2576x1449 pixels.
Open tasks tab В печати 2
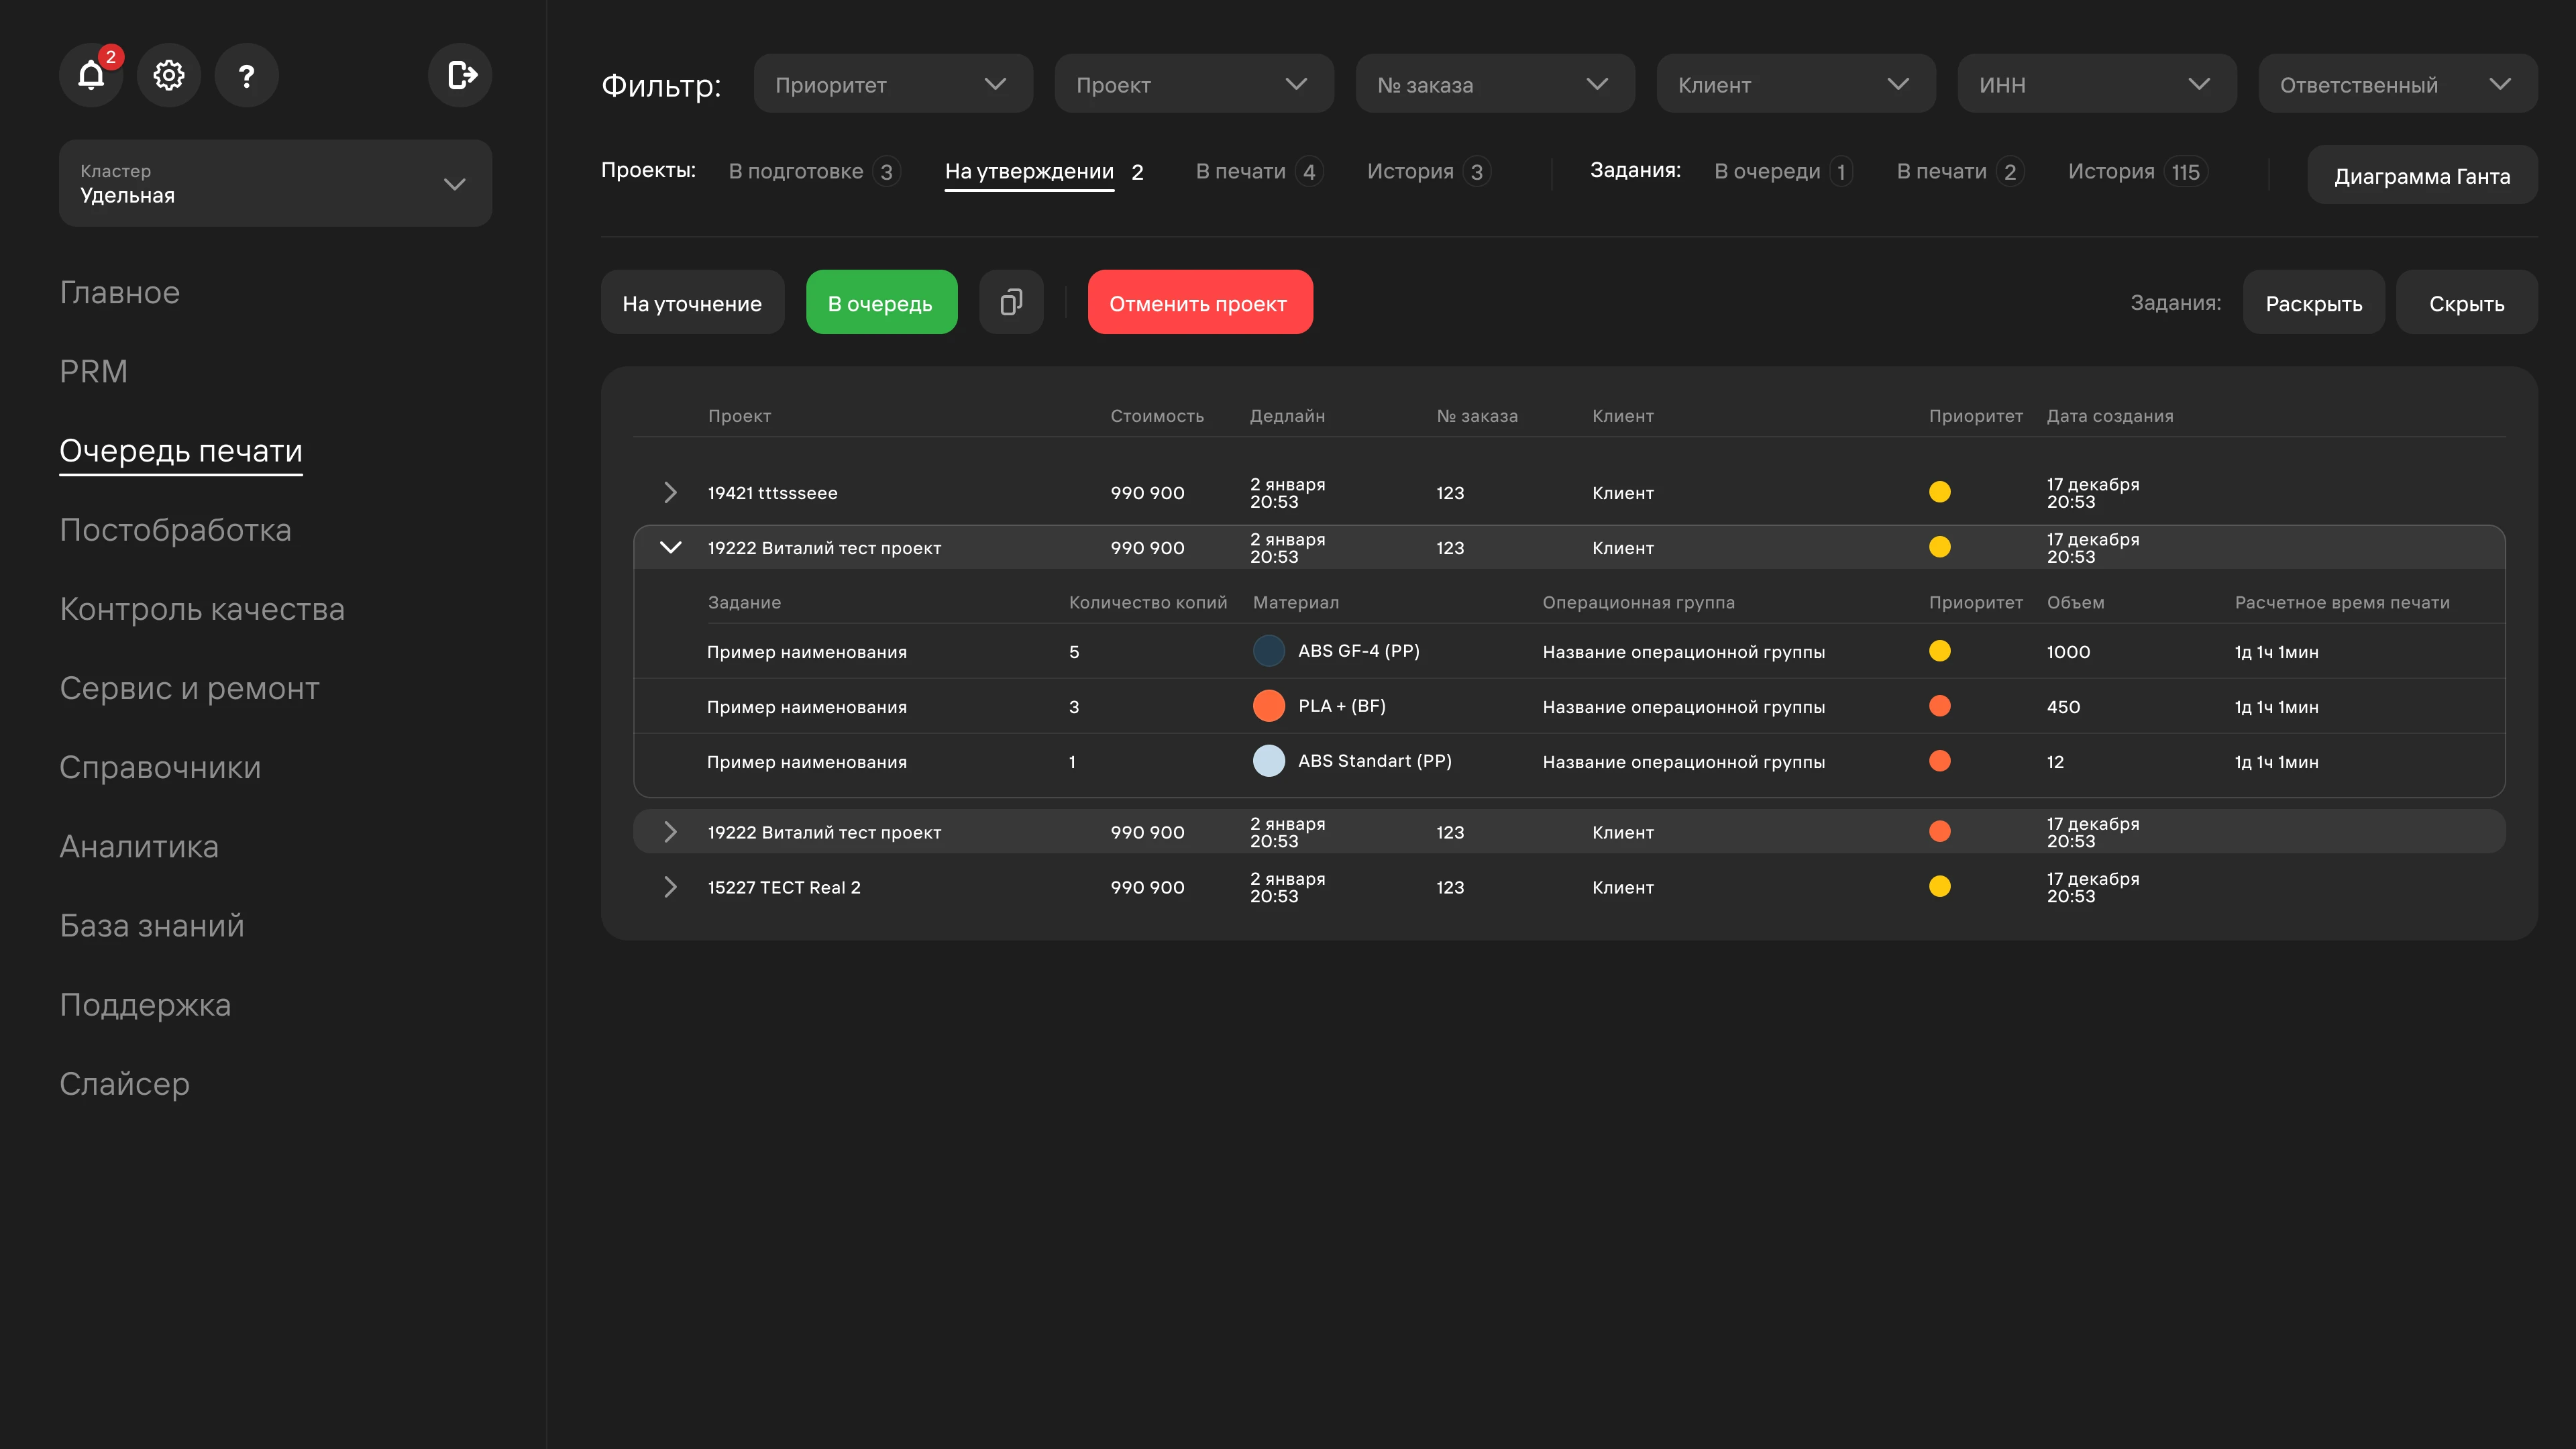click(1960, 172)
